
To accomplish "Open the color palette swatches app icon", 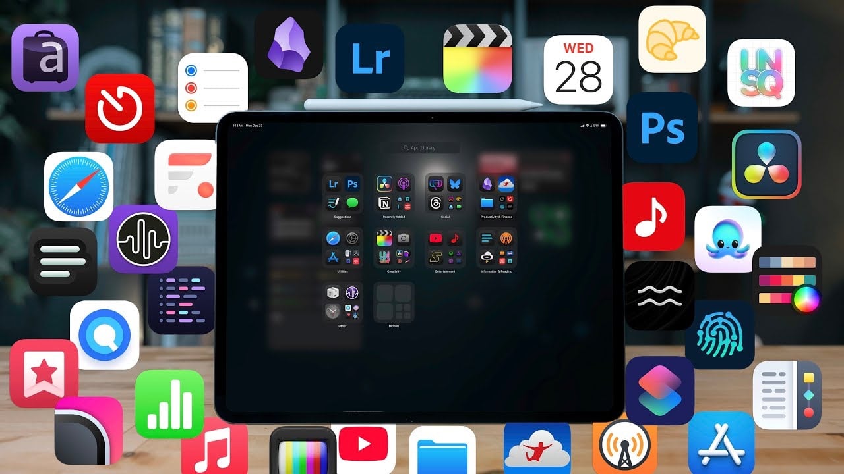I will pyautogui.click(x=787, y=280).
